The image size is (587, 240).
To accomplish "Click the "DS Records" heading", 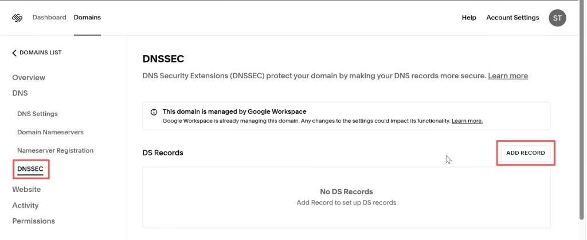I will pos(163,153).
